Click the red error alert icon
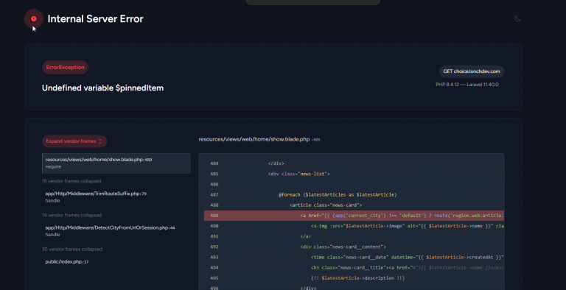The image size is (566, 290). 34,18
